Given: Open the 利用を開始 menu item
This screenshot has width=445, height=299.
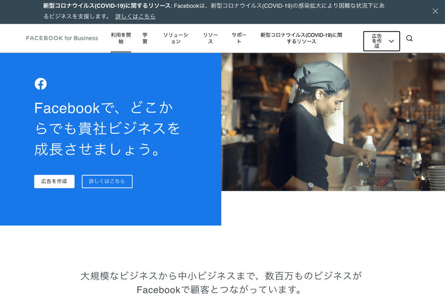Looking at the screenshot, I should click(x=121, y=38).
